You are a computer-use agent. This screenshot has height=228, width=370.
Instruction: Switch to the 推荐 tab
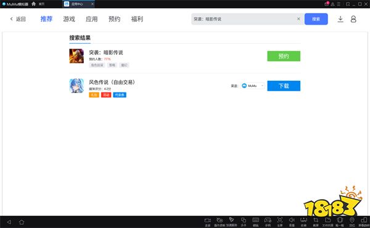[x=46, y=19]
